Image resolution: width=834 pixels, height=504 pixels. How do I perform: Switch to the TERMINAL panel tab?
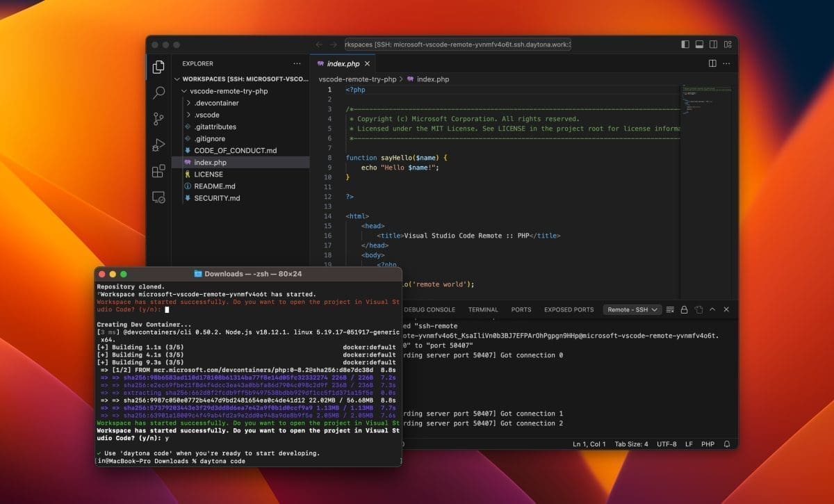coord(482,309)
